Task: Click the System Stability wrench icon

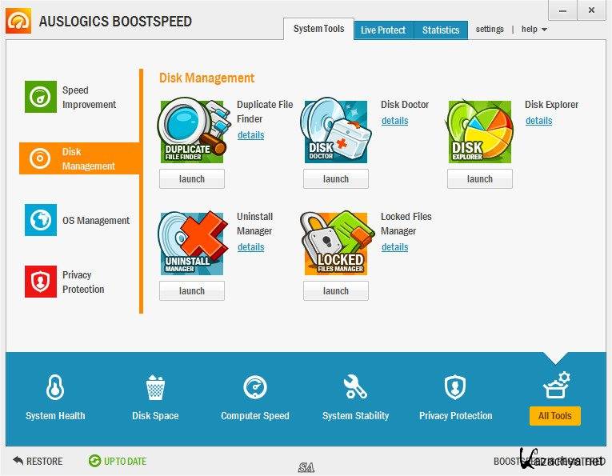Action: click(x=355, y=387)
